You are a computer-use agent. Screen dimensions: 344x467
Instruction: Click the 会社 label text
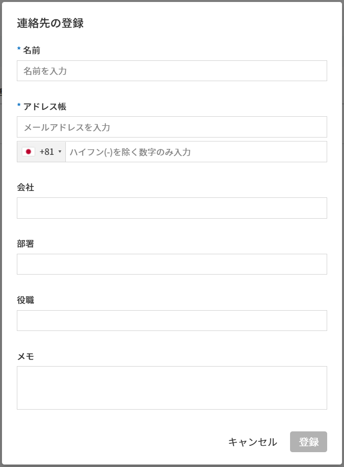(x=25, y=187)
